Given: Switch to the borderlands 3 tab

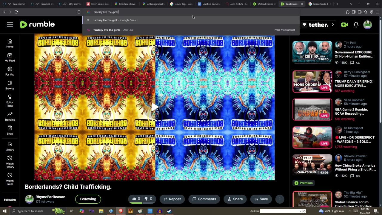Looking at the screenshot, I should coord(320,4).
